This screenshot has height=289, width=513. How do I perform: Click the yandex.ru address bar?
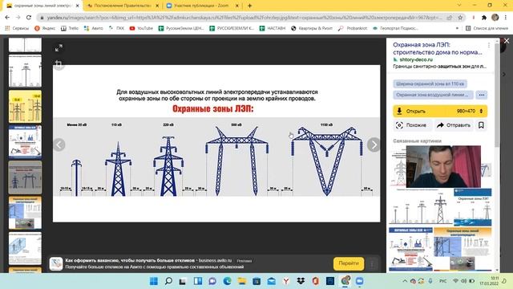click(244, 18)
